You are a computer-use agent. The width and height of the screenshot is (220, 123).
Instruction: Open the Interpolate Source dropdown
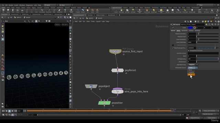click(192, 68)
